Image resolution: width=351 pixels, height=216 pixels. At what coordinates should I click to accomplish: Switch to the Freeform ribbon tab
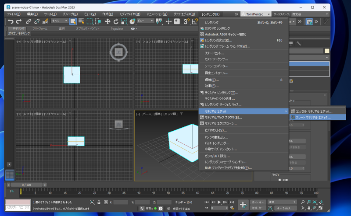(40, 29)
